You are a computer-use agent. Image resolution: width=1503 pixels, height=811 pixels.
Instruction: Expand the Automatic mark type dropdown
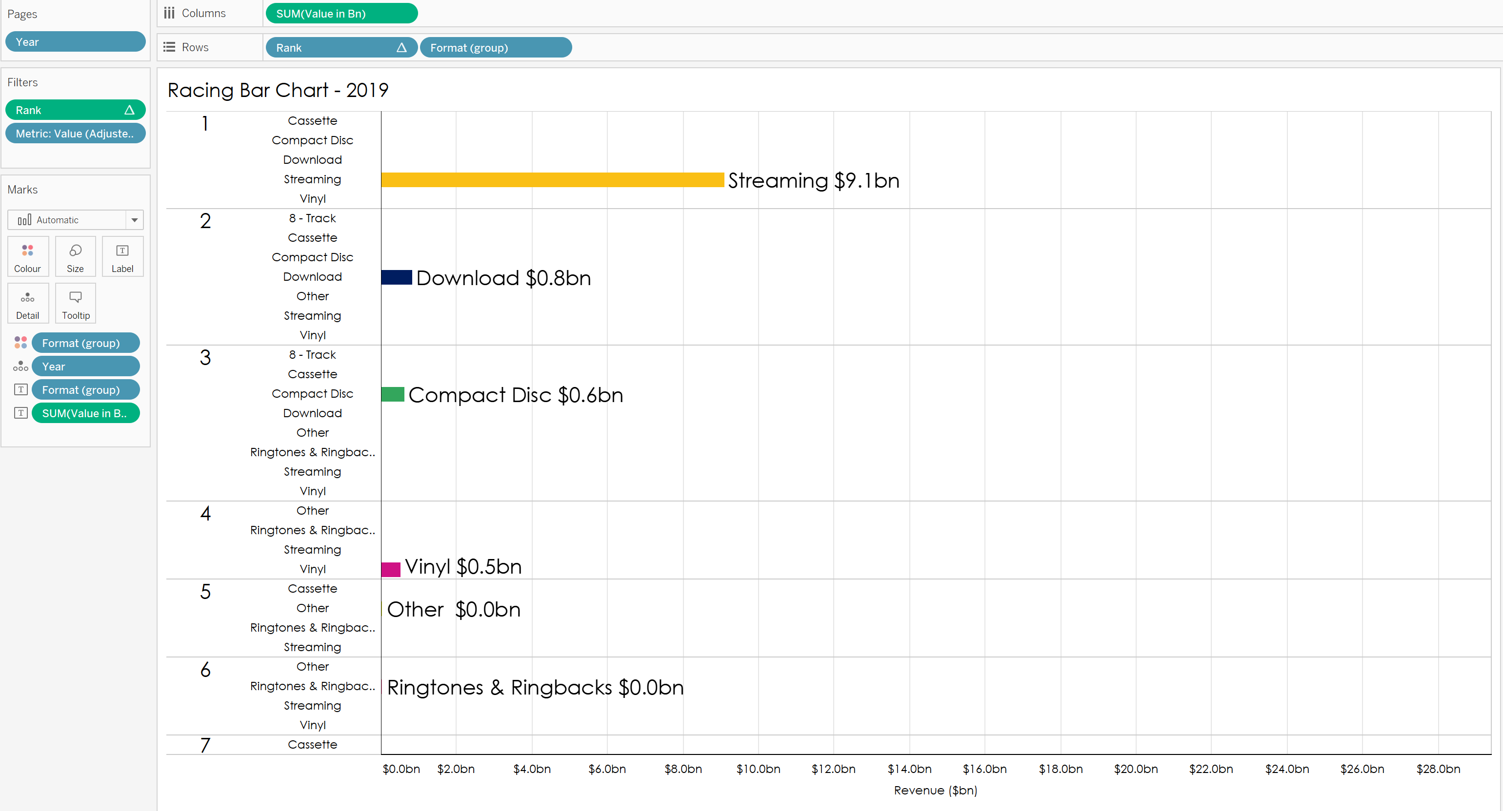coord(134,220)
